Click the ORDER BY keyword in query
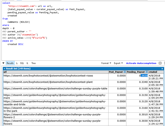 pyautogui.click(x=7, y=41)
